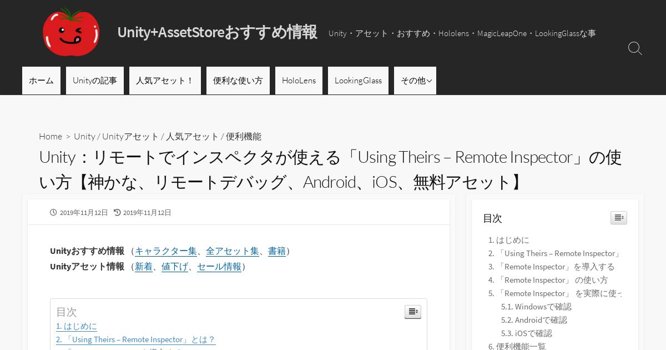The image size is (666, 350).
Task: Open the セール情報 link
Action: (219, 267)
